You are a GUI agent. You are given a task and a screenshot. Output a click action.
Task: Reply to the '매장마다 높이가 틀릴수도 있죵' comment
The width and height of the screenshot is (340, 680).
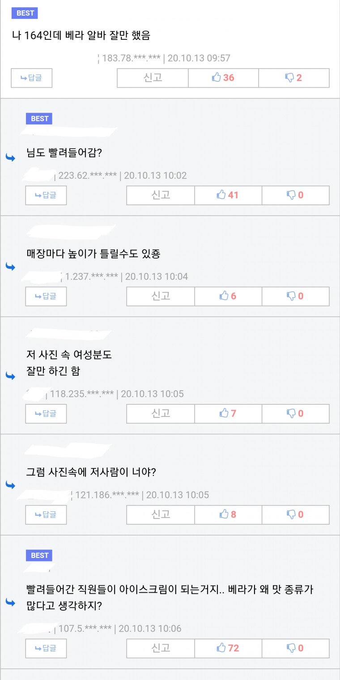(x=46, y=296)
